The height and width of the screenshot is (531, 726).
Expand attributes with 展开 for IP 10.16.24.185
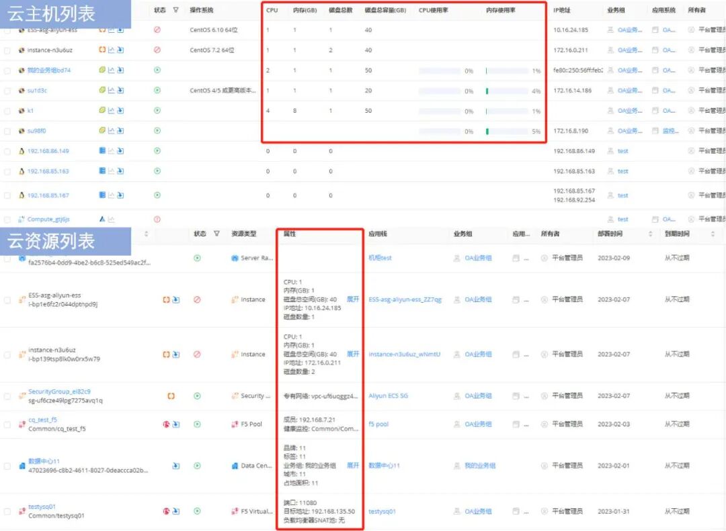(x=353, y=299)
